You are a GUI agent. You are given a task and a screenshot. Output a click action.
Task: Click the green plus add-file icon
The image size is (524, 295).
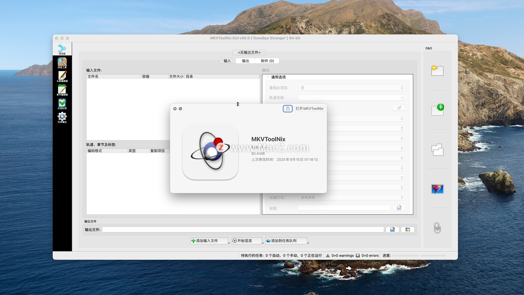pos(437,110)
